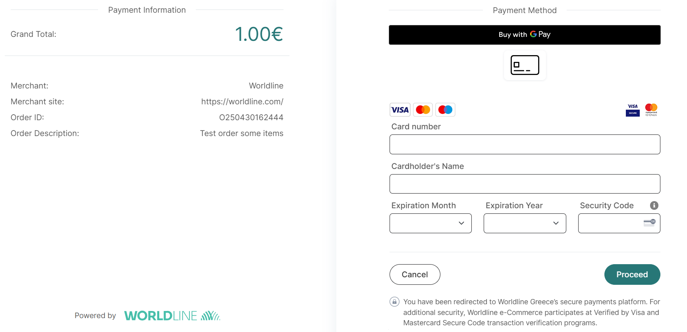This screenshot has height=332, width=687.
Task: Click the Maestro card logo
Action: [445, 110]
